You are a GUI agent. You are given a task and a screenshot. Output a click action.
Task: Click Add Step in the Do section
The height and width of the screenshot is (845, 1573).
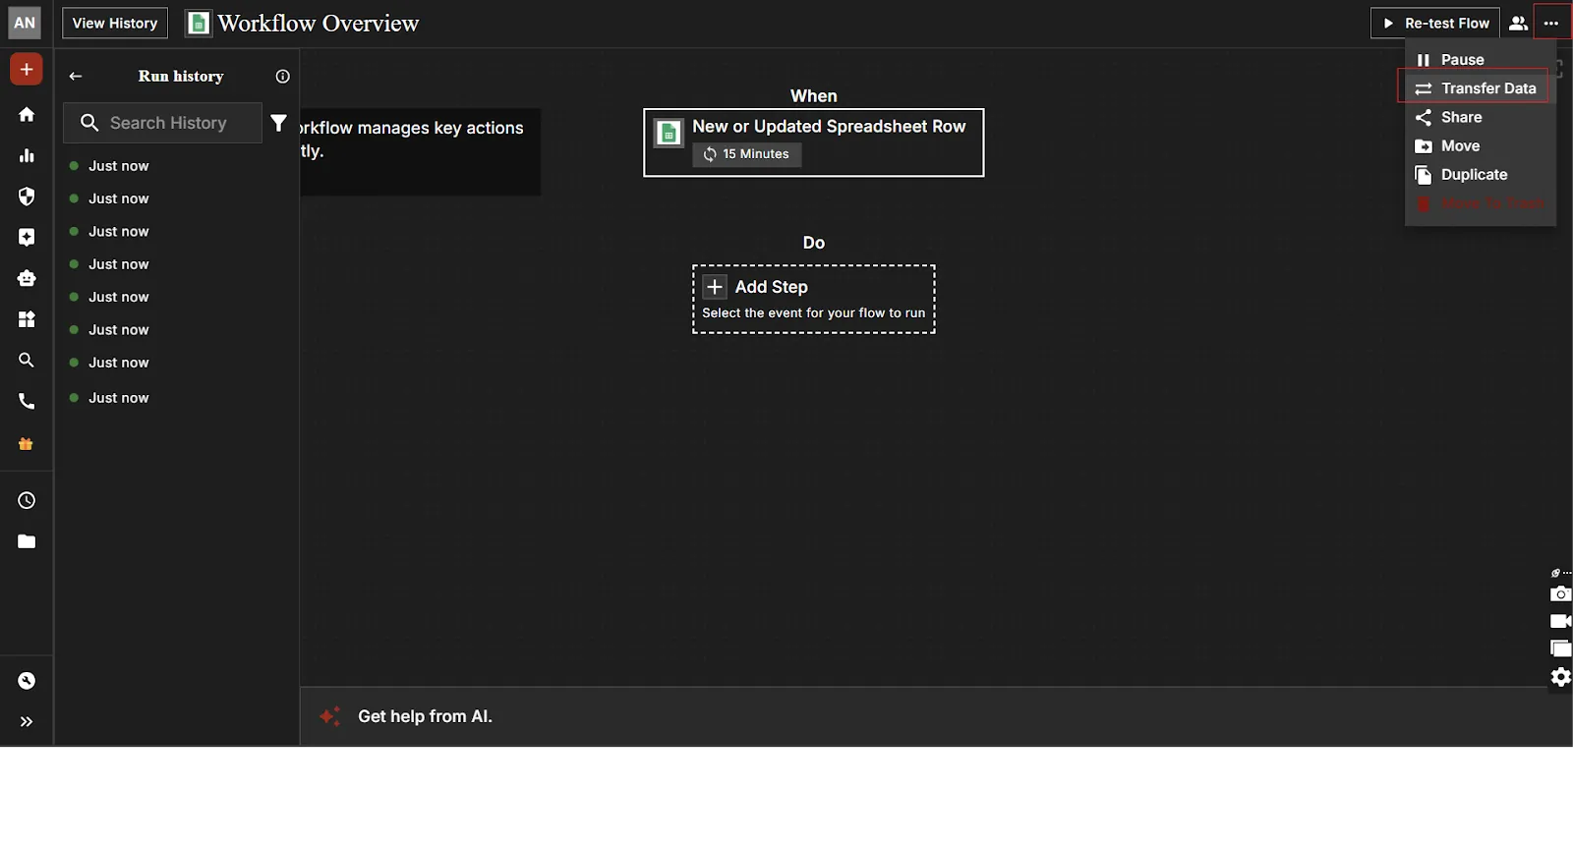(x=814, y=299)
